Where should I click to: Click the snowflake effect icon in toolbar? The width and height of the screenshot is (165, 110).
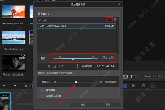(x=133, y=86)
